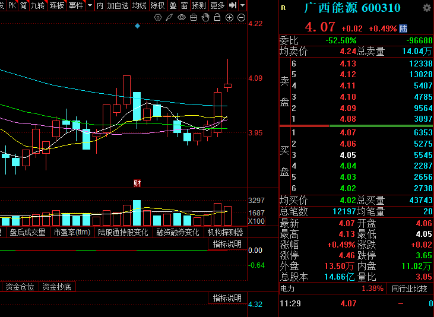The image size is (434, 317).
Task: Open upper 指标说明 indicator description
Action: [227, 244]
